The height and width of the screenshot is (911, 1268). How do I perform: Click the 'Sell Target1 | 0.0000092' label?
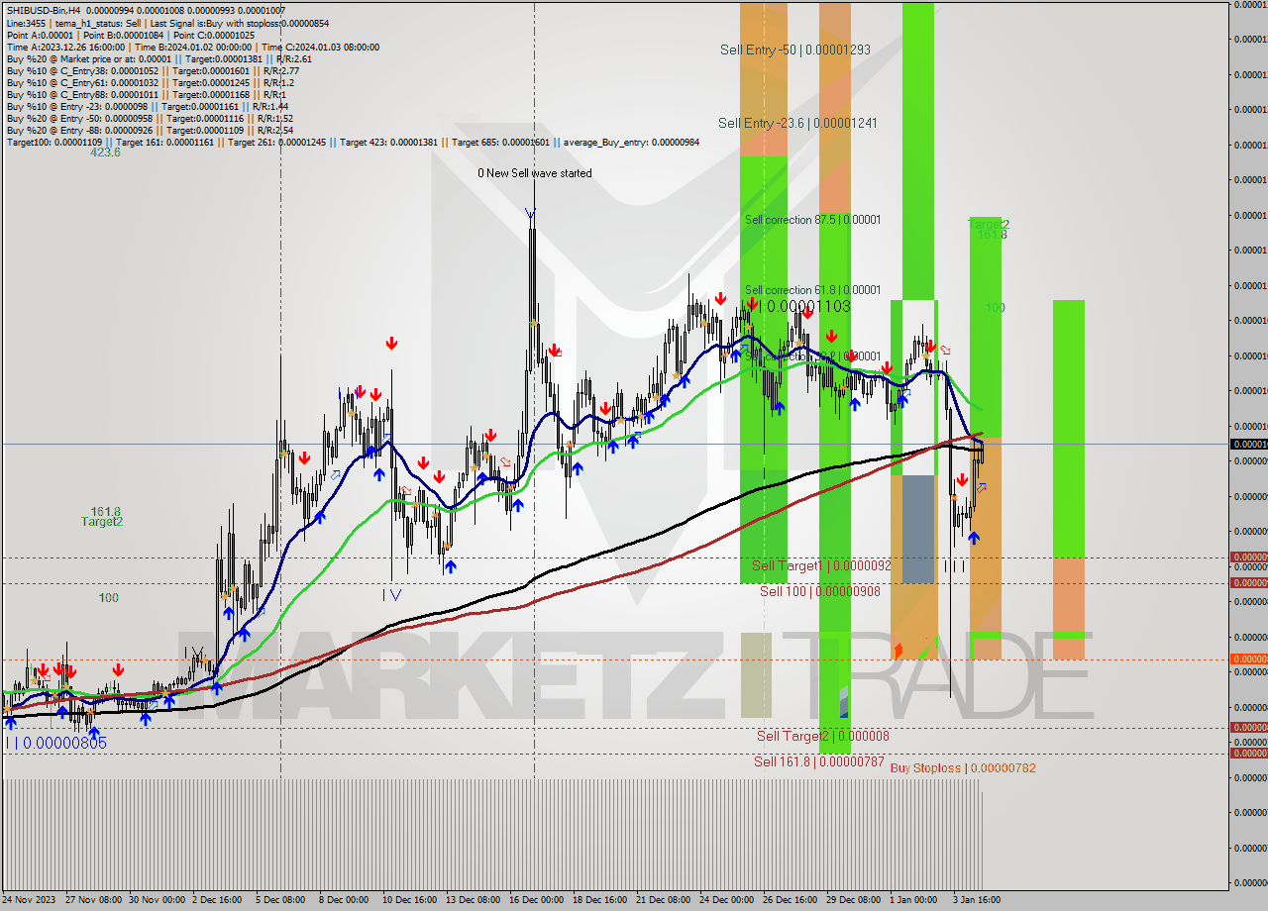tap(821, 565)
